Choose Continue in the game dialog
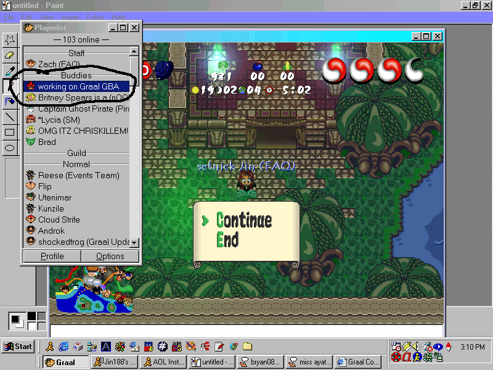 244,220
